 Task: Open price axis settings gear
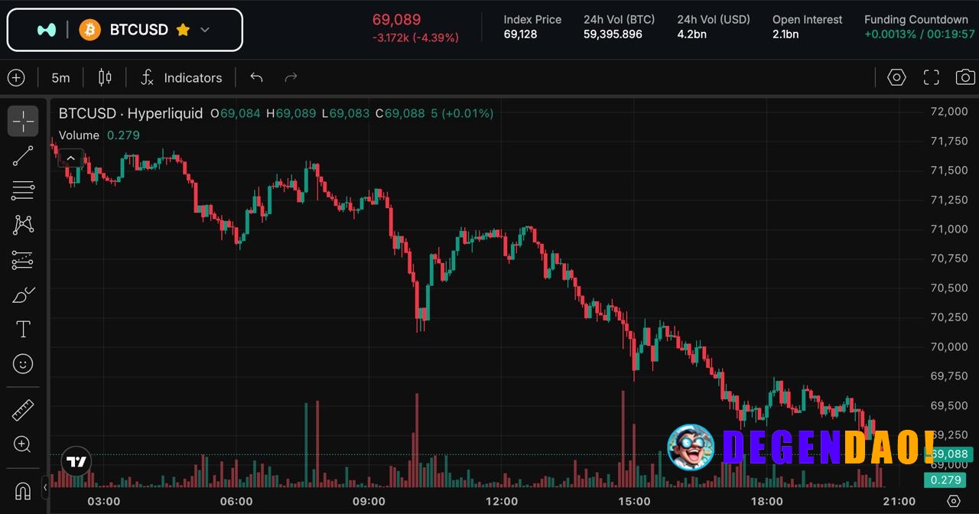953,501
